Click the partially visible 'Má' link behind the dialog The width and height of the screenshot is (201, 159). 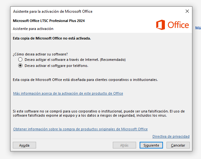(198, 28)
